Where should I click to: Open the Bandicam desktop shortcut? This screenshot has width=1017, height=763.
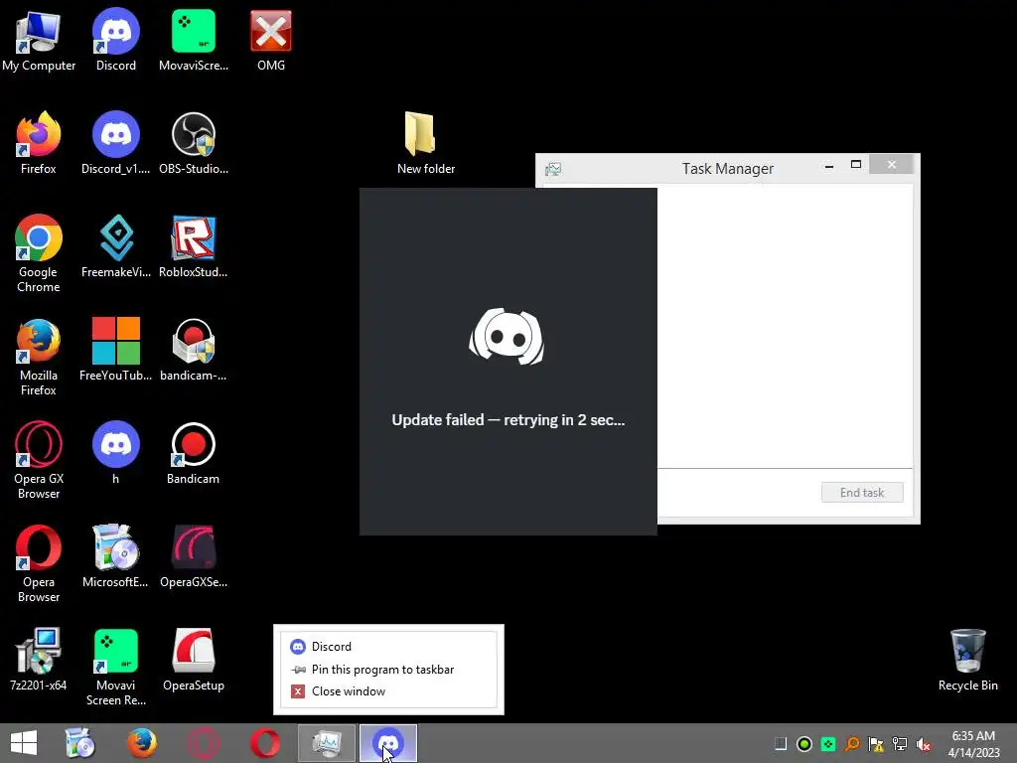(x=194, y=453)
